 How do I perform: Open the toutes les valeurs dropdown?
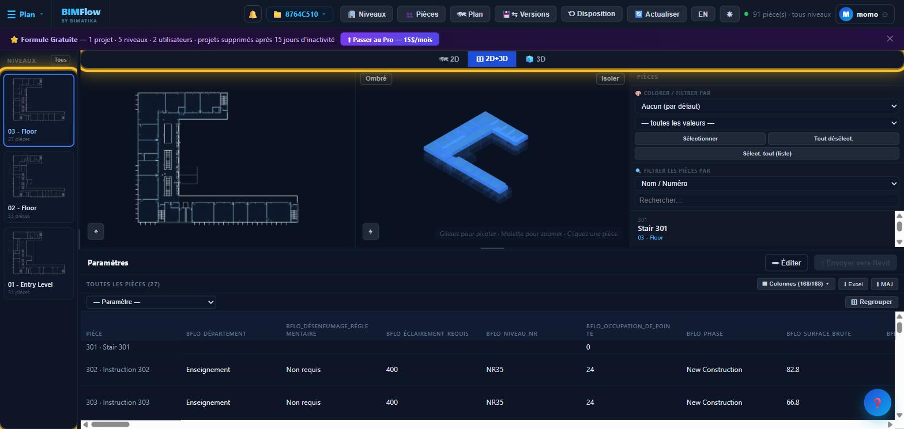coord(767,123)
